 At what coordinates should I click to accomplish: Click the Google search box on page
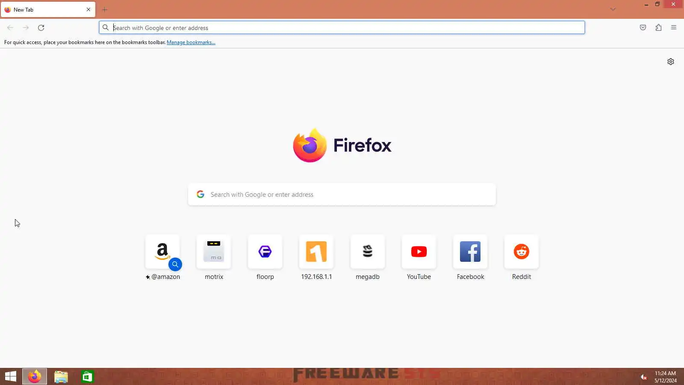tap(342, 195)
